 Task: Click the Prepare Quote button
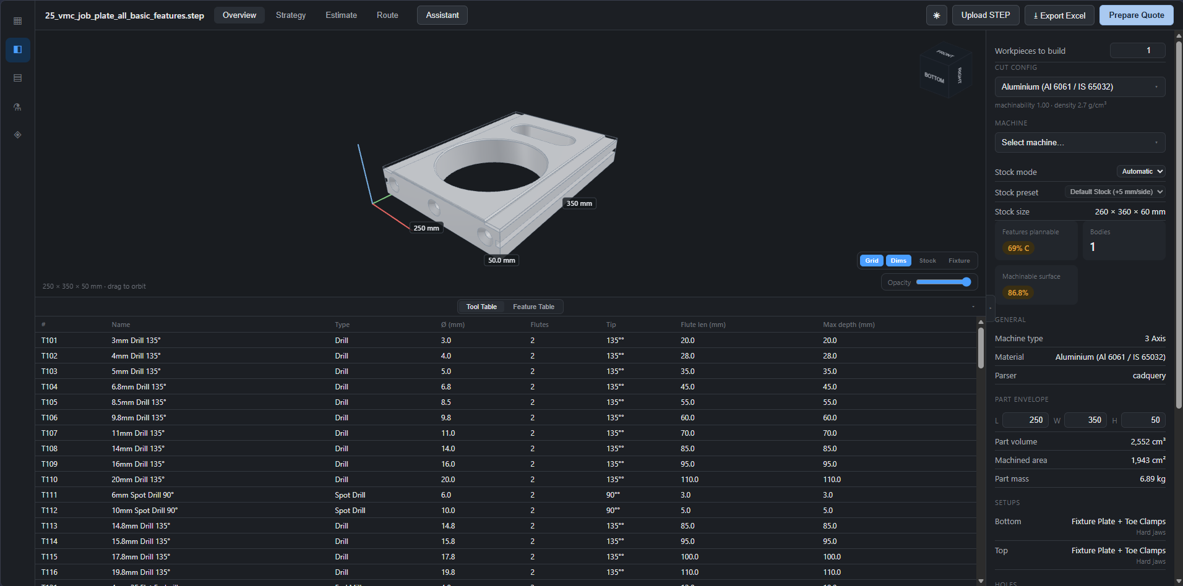[x=1136, y=15]
